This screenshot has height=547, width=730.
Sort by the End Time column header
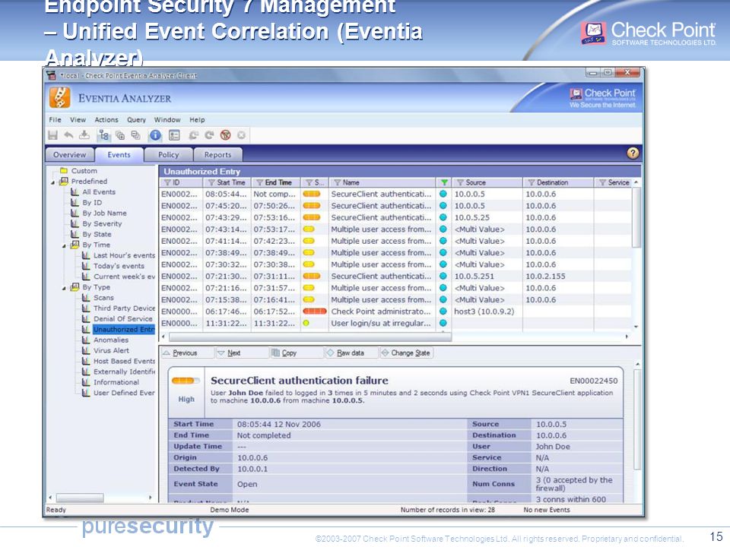[x=275, y=183]
